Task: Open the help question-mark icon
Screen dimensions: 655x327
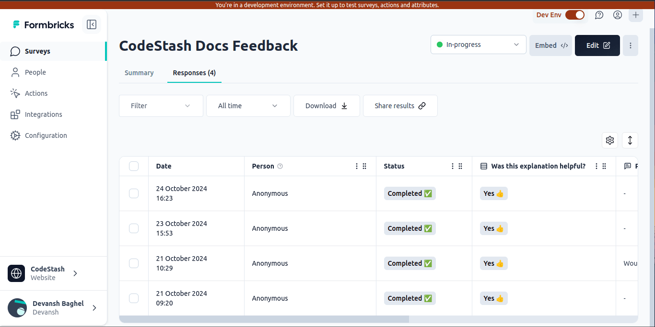Action: pos(599,15)
